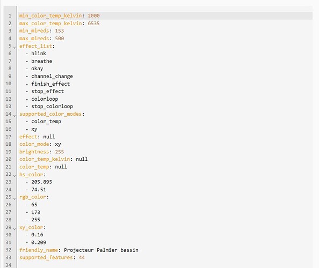Collapse the supported_color_modes fold arrow
The image size is (319, 268).
tap(15, 116)
